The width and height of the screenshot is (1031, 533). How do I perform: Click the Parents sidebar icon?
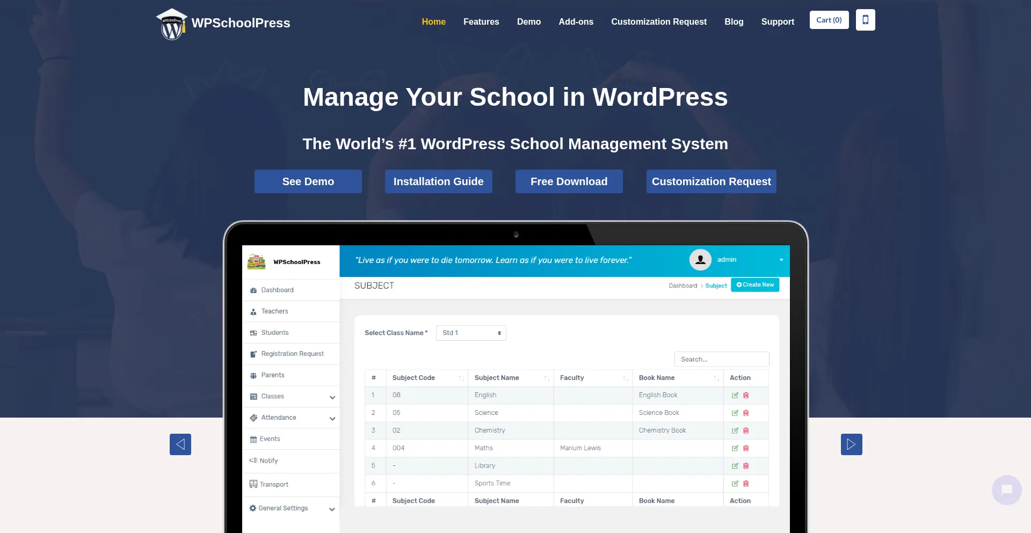click(253, 376)
